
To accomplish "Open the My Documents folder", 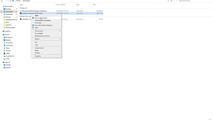I will click(10, 28).
